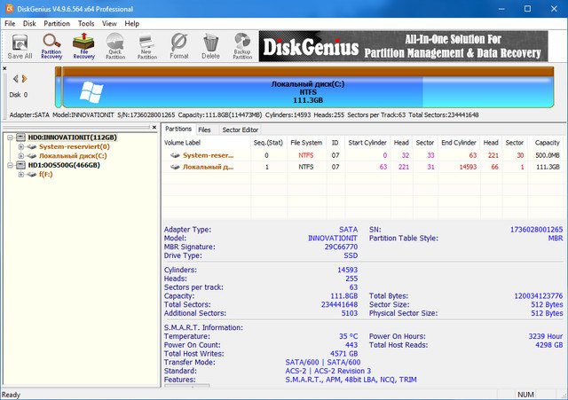The width and height of the screenshot is (568, 400).
Task: Select the New Partition toolbar icon
Action: click(x=146, y=45)
